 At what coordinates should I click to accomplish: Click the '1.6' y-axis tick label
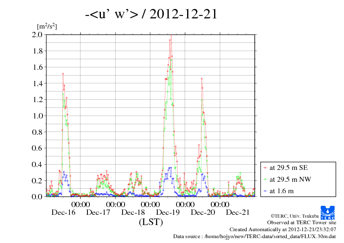(x=37, y=67)
